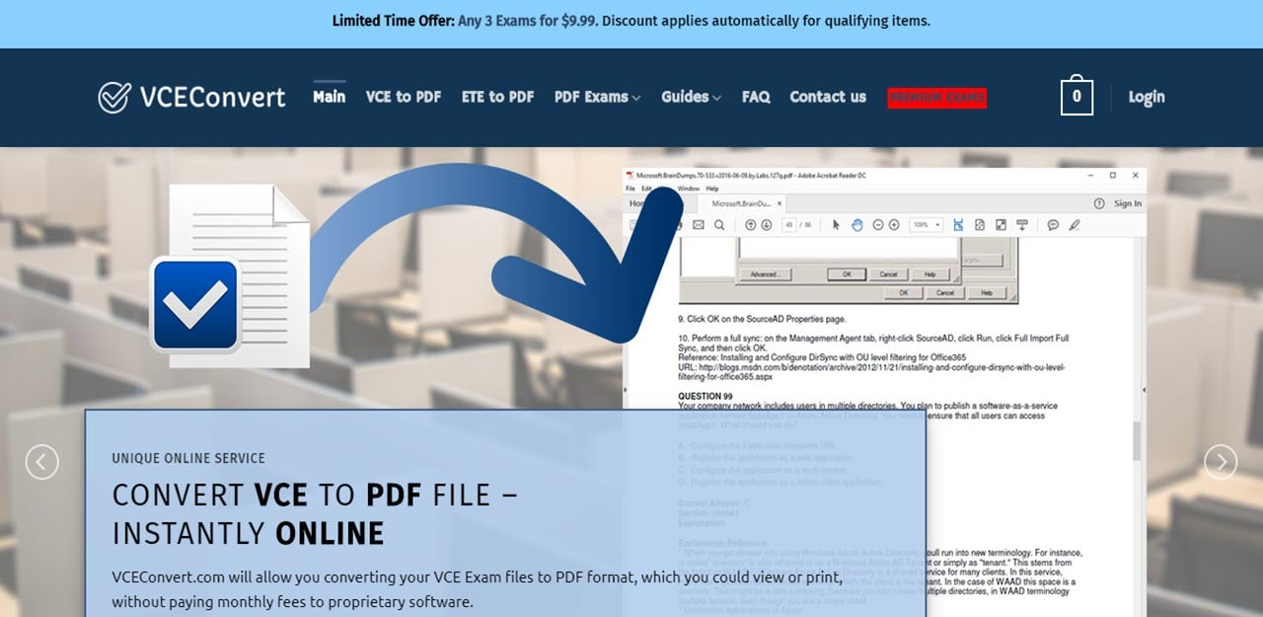This screenshot has width=1263, height=617.
Task: Click the Limited Time Offer banner text
Action: 631,21
